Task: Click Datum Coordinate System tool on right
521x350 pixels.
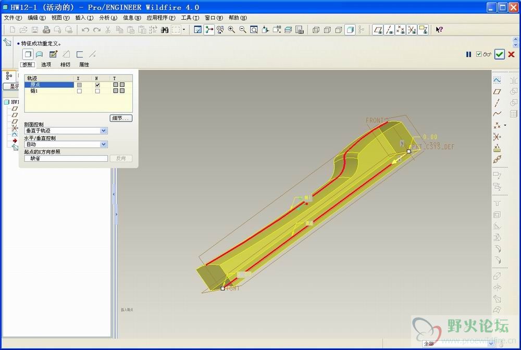Action: [x=497, y=137]
